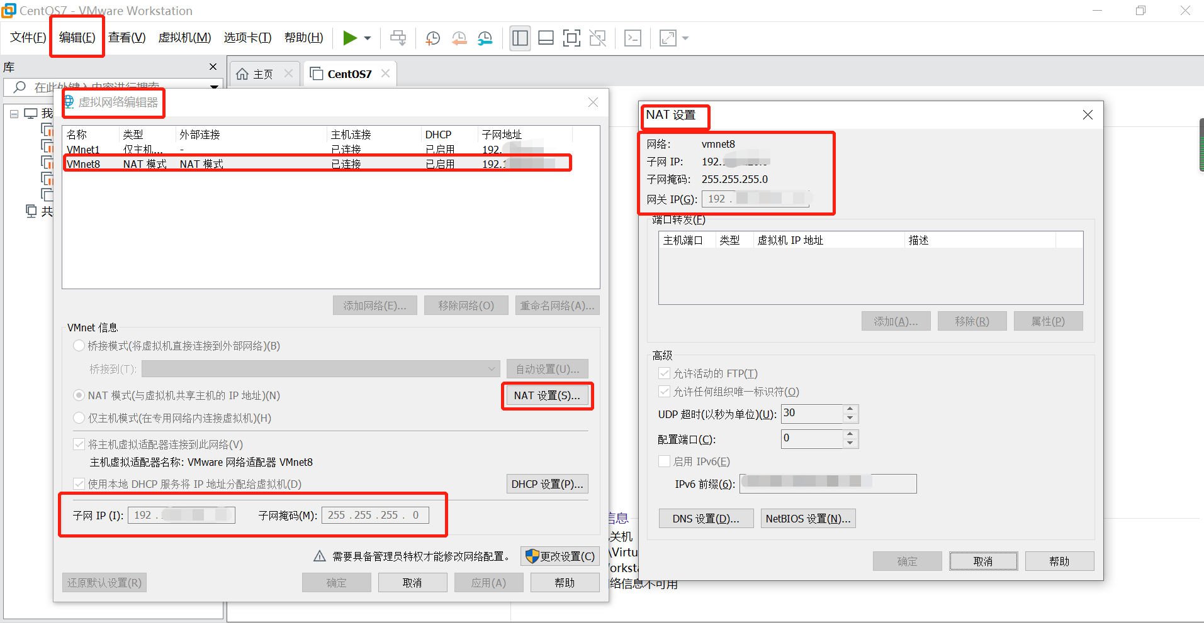Click the NAT 设置(S) button

(x=547, y=395)
